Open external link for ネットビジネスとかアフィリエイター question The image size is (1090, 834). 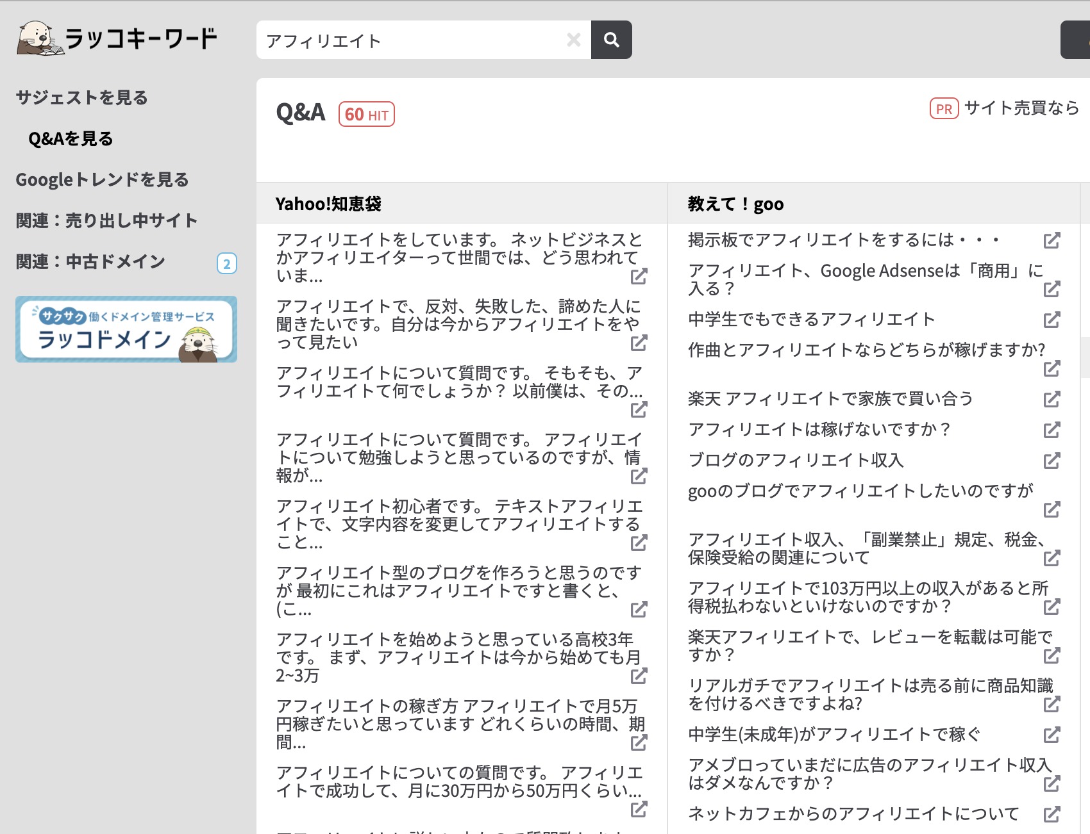click(639, 276)
